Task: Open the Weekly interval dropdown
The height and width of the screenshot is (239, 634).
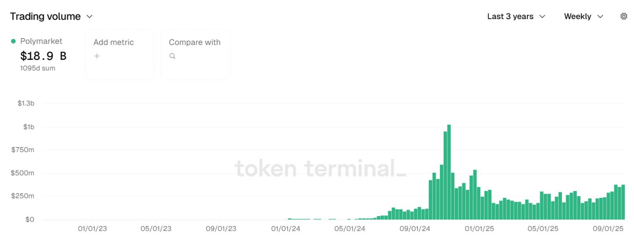Action: tap(583, 17)
